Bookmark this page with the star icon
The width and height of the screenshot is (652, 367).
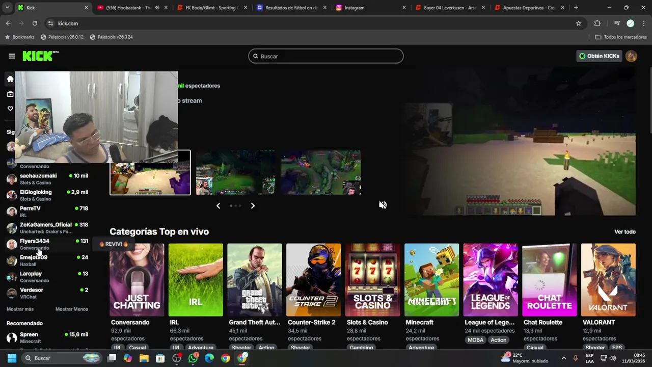pyautogui.click(x=579, y=23)
